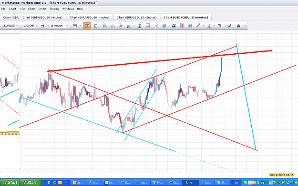This screenshot has height=186, width=298.
Task: Click the green hierarchy tree icon
Action: tap(238, 26)
